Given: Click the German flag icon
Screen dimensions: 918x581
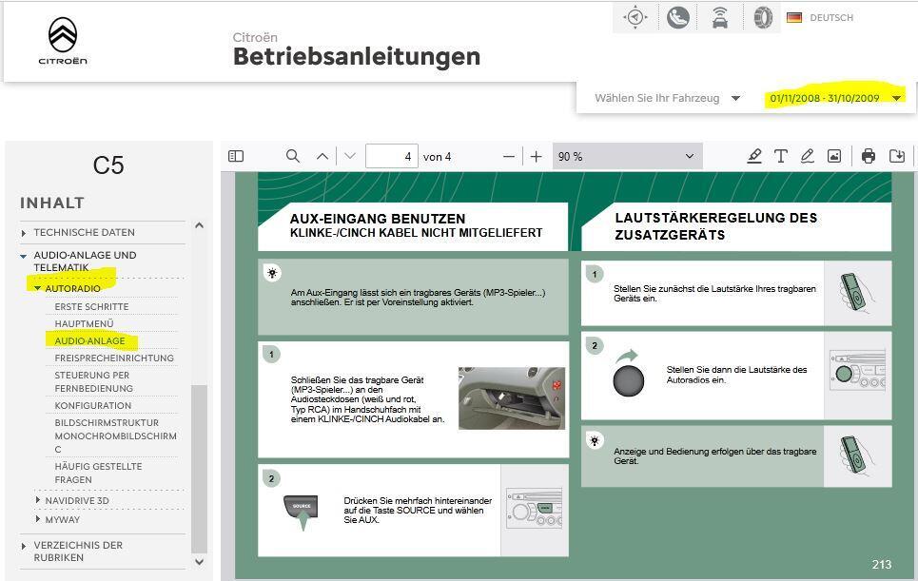Looking at the screenshot, I should click(x=794, y=17).
